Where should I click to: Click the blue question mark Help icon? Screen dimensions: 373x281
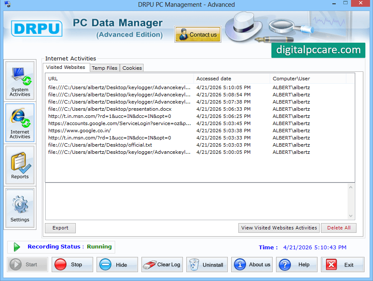click(285, 265)
